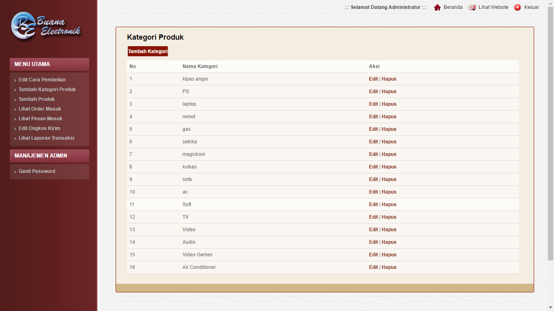554x311 pixels.
Task: Edit the laptop category
Action: pyautogui.click(x=374, y=104)
